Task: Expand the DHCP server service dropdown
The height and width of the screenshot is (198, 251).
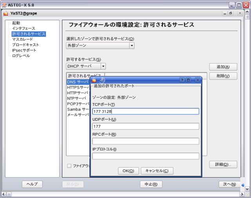Action: point(103,66)
